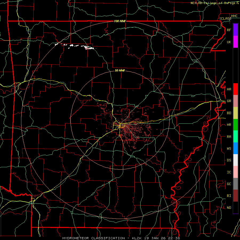240x240 pixels.
Task: Click the BI legend label
Action: click(x=229, y=196)
